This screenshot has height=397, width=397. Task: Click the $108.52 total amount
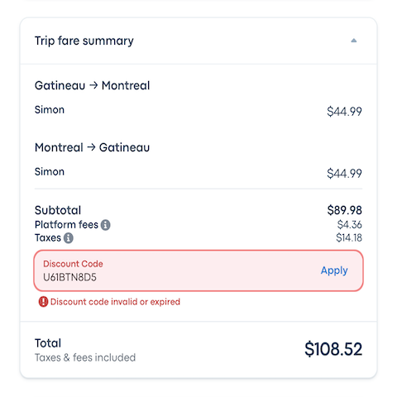point(333,349)
